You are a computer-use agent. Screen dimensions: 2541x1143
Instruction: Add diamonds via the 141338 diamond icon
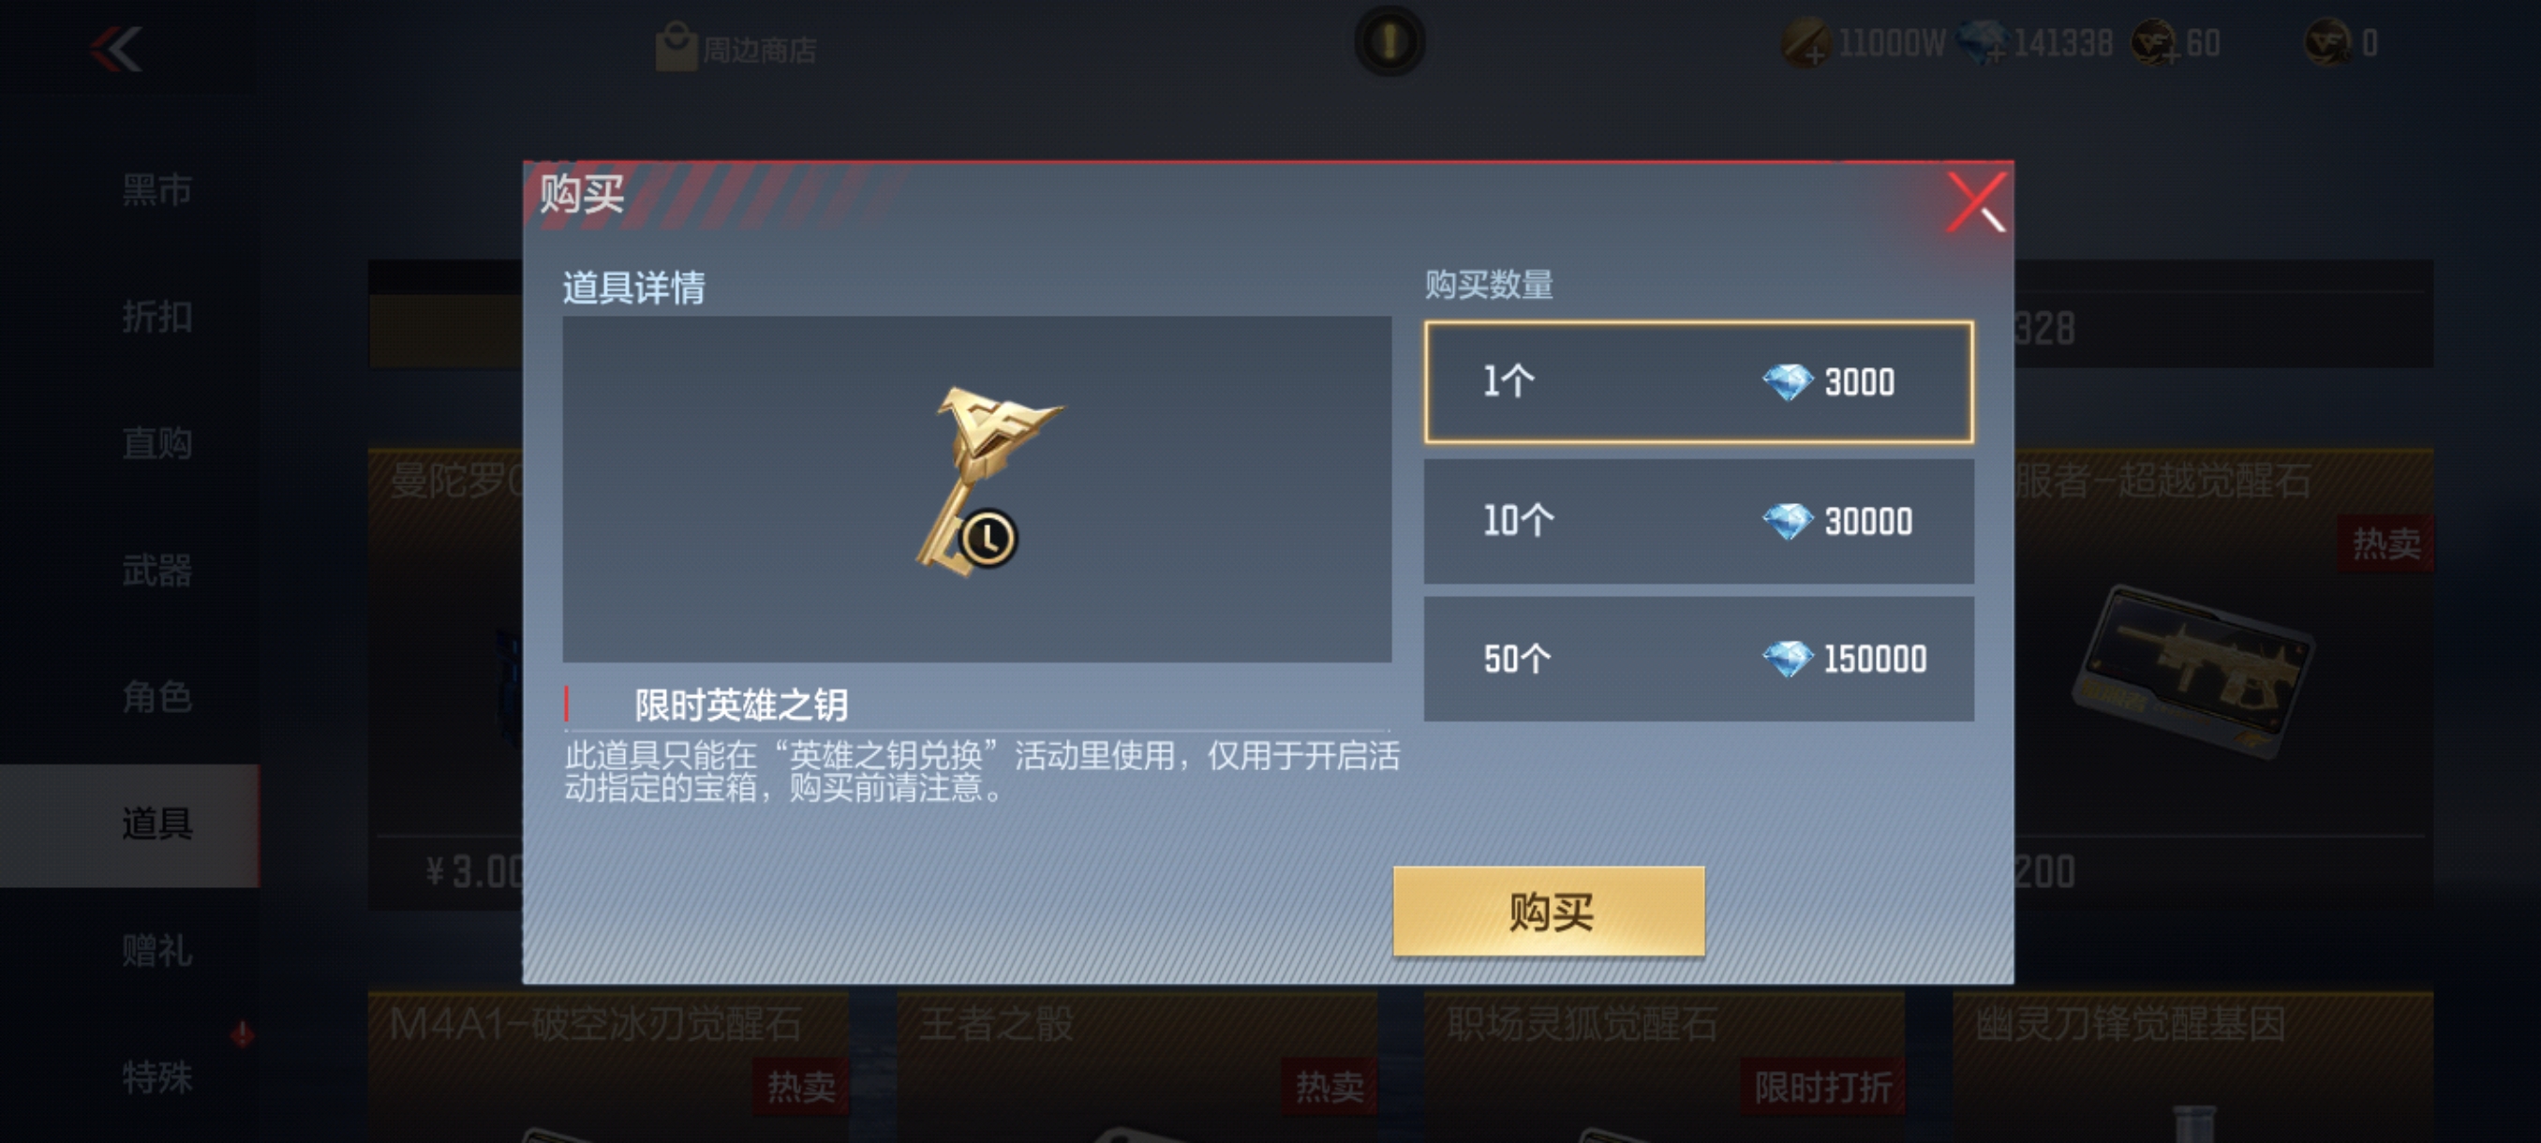1982,43
